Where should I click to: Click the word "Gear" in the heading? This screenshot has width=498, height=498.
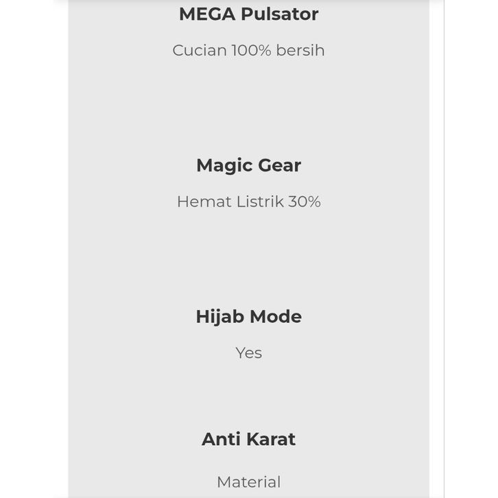(x=278, y=165)
